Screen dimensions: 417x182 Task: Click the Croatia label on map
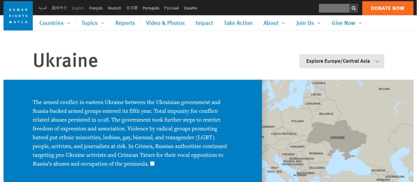coord(288,154)
